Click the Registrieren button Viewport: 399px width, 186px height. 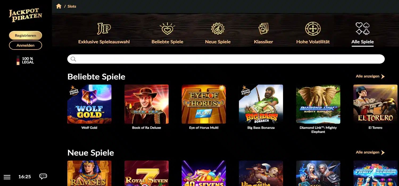coord(26,35)
